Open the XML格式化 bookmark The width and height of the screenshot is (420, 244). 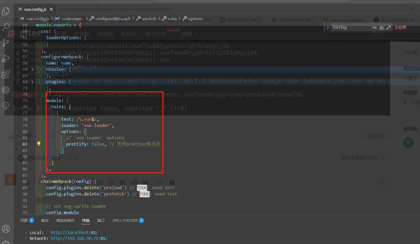(242, 20)
